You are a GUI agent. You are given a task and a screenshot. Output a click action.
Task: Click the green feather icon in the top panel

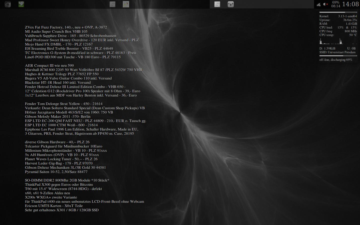[x=21, y=4]
